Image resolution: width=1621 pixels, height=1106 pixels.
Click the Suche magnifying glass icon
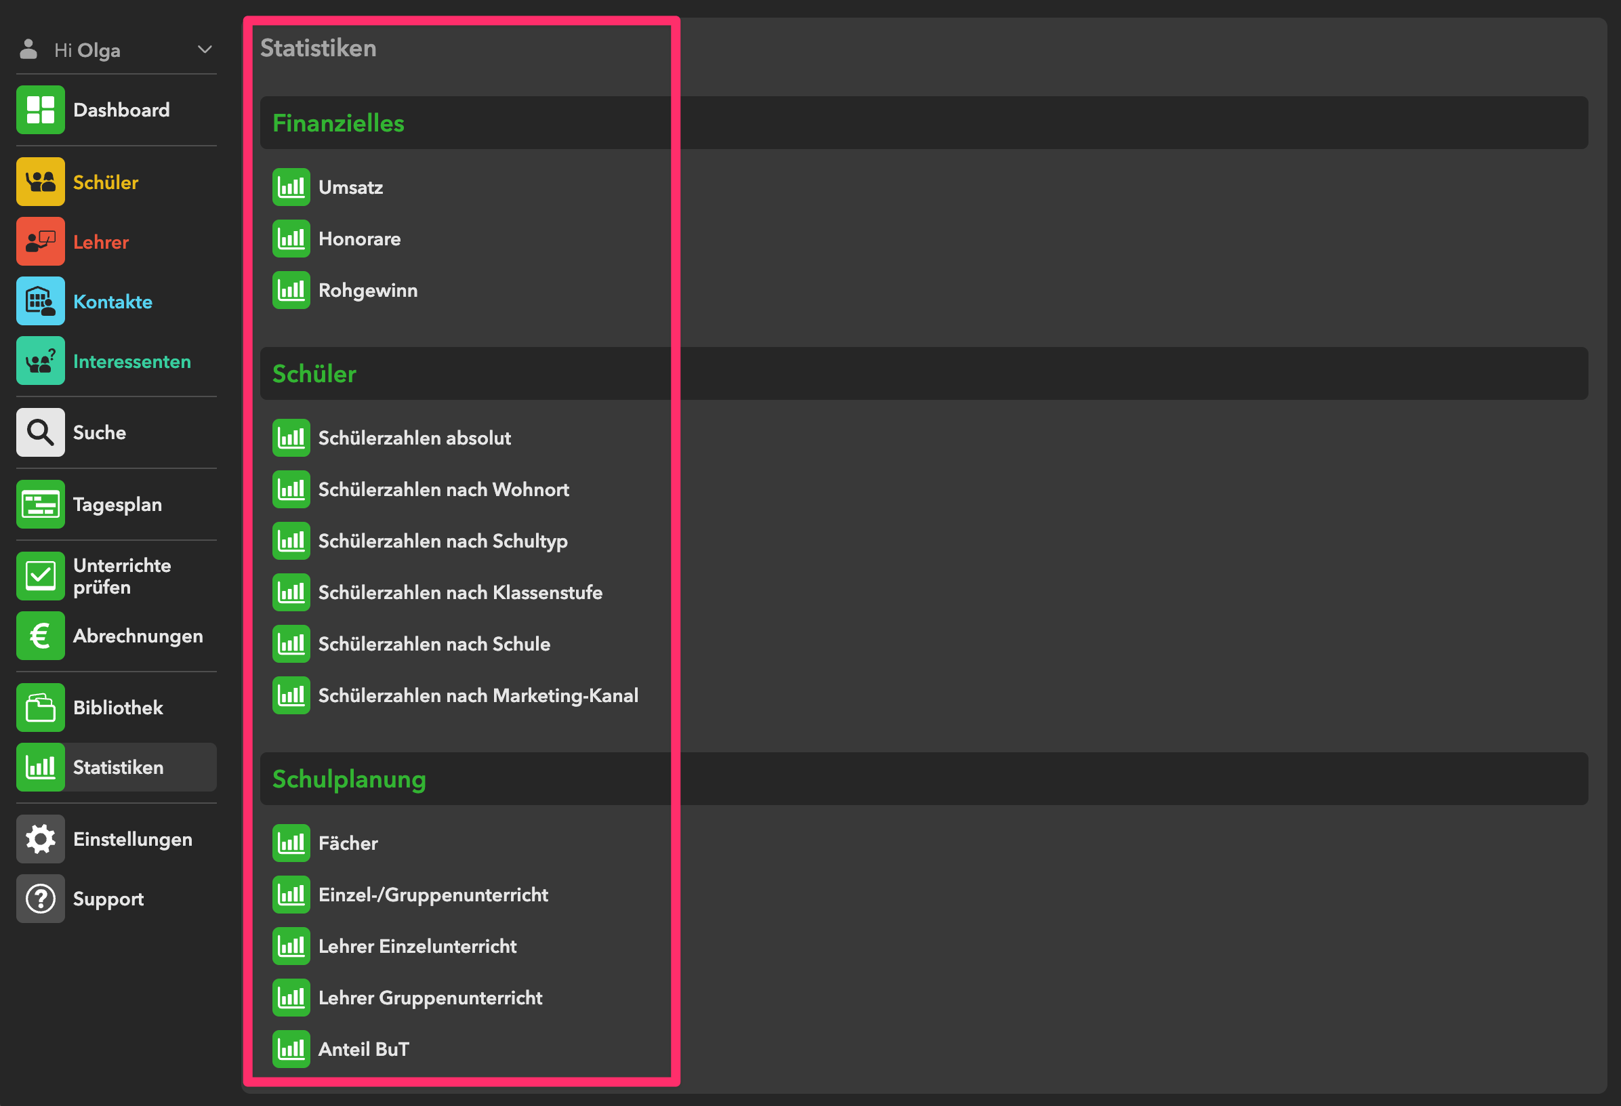41,432
